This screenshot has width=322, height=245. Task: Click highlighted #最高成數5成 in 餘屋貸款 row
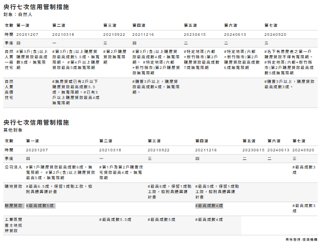pyautogui.click(x=41, y=206)
